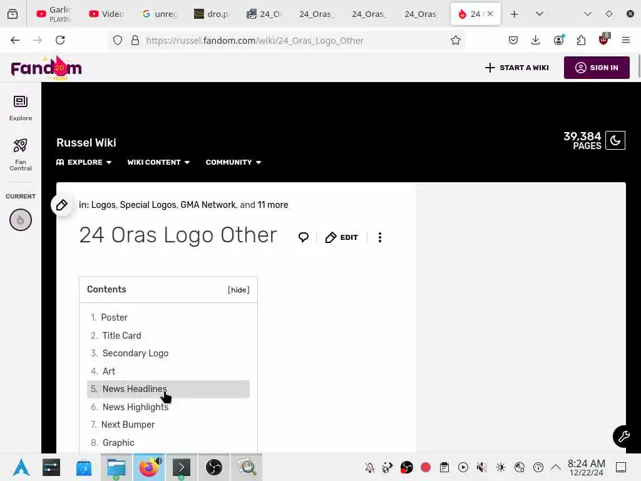Open Explore in Fandom sidebar
Image resolution: width=641 pixels, height=481 pixels.
click(x=21, y=108)
